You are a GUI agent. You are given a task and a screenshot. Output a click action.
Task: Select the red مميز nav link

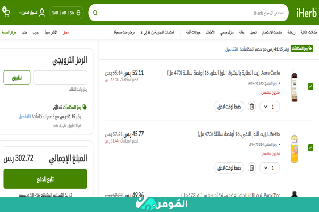click(66, 32)
